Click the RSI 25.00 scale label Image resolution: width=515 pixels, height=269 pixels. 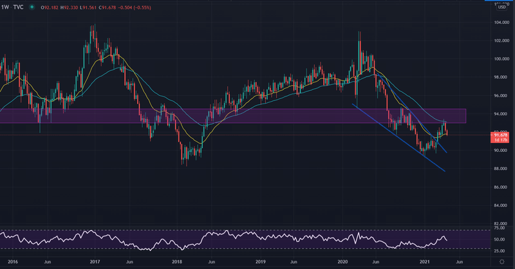(x=500, y=251)
